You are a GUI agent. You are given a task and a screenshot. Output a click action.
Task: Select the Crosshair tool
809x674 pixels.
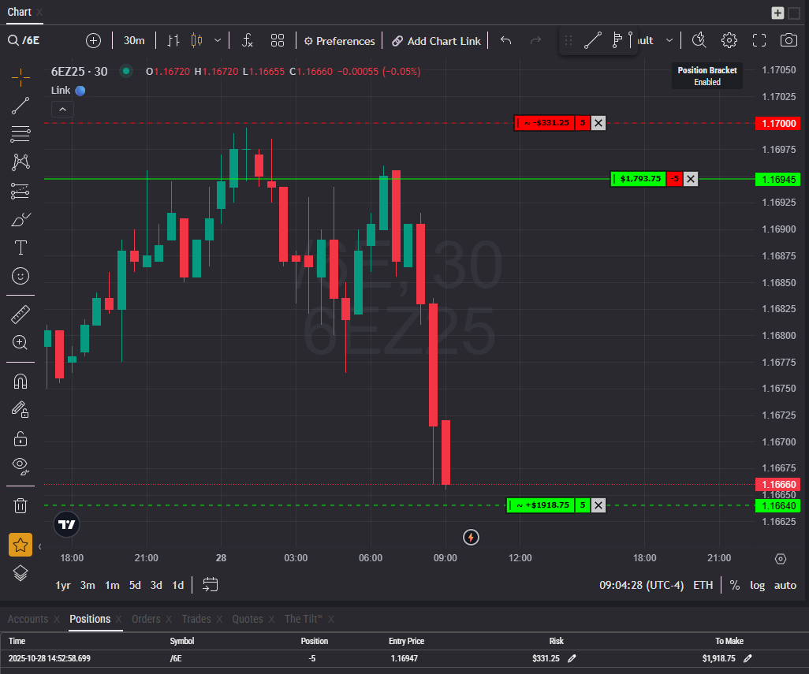(21, 77)
